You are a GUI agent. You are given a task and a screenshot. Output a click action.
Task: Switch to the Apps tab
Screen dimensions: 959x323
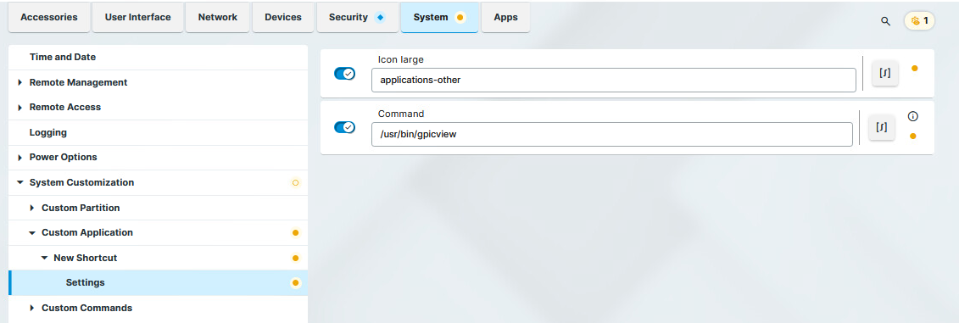click(x=506, y=17)
